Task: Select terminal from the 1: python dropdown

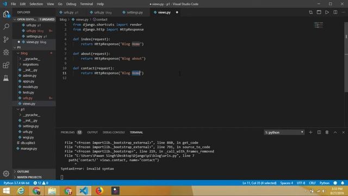Action: [284, 132]
